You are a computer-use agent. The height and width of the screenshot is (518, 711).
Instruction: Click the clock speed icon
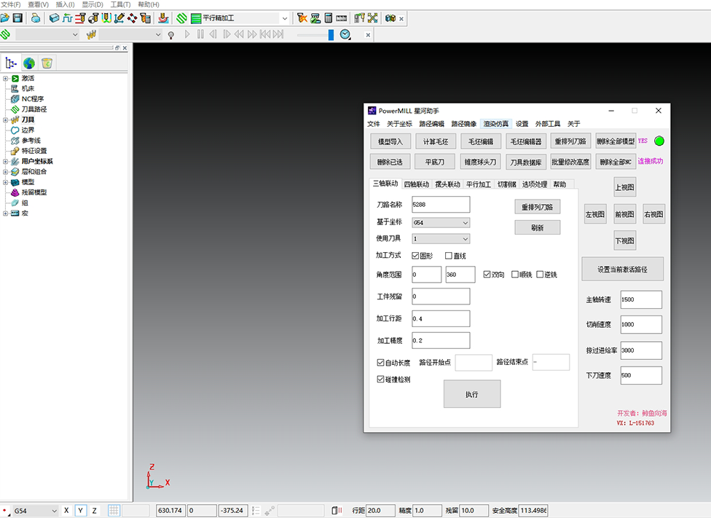(x=345, y=34)
